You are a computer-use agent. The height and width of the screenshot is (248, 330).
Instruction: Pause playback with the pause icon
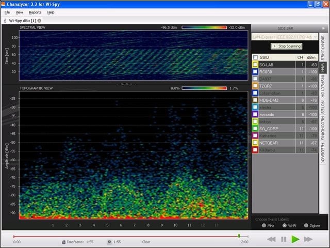284,239
